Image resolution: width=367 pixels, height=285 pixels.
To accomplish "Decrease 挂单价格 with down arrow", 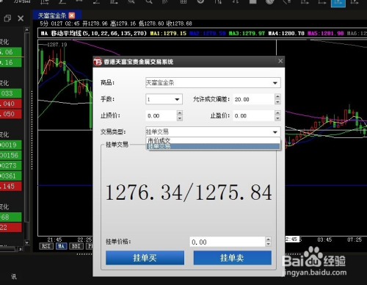I will pyautogui.click(x=269, y=244).
